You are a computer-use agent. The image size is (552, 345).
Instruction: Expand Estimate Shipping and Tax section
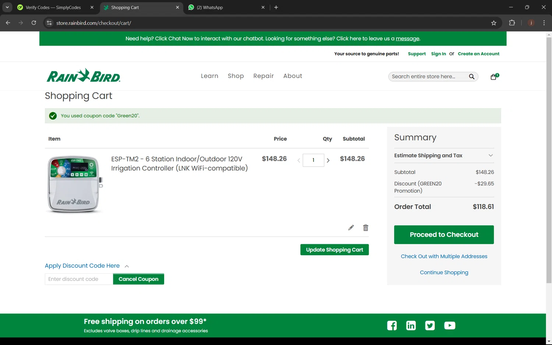coord(444,156)
